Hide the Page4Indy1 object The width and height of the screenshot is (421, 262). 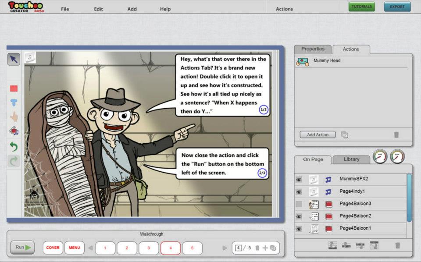pos(299,192)
